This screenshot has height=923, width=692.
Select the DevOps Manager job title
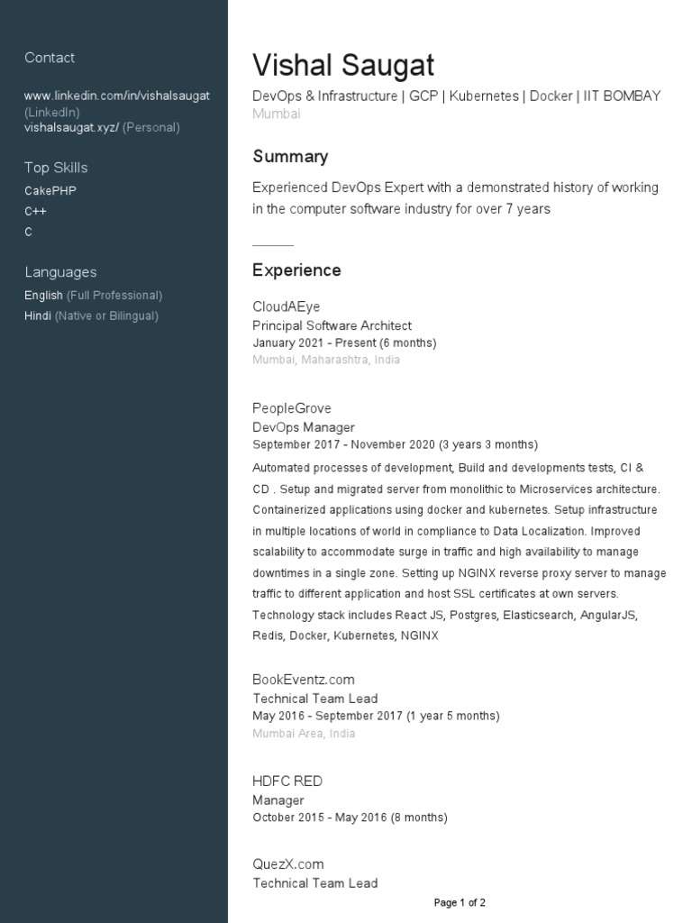(x=304, y=427)
